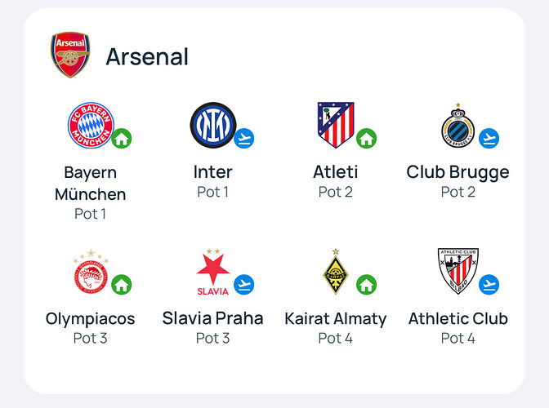Click the Pot 4 label under Athletic Club
The width and height of the screenshot is (549, 408).
(x=457, y=338)
